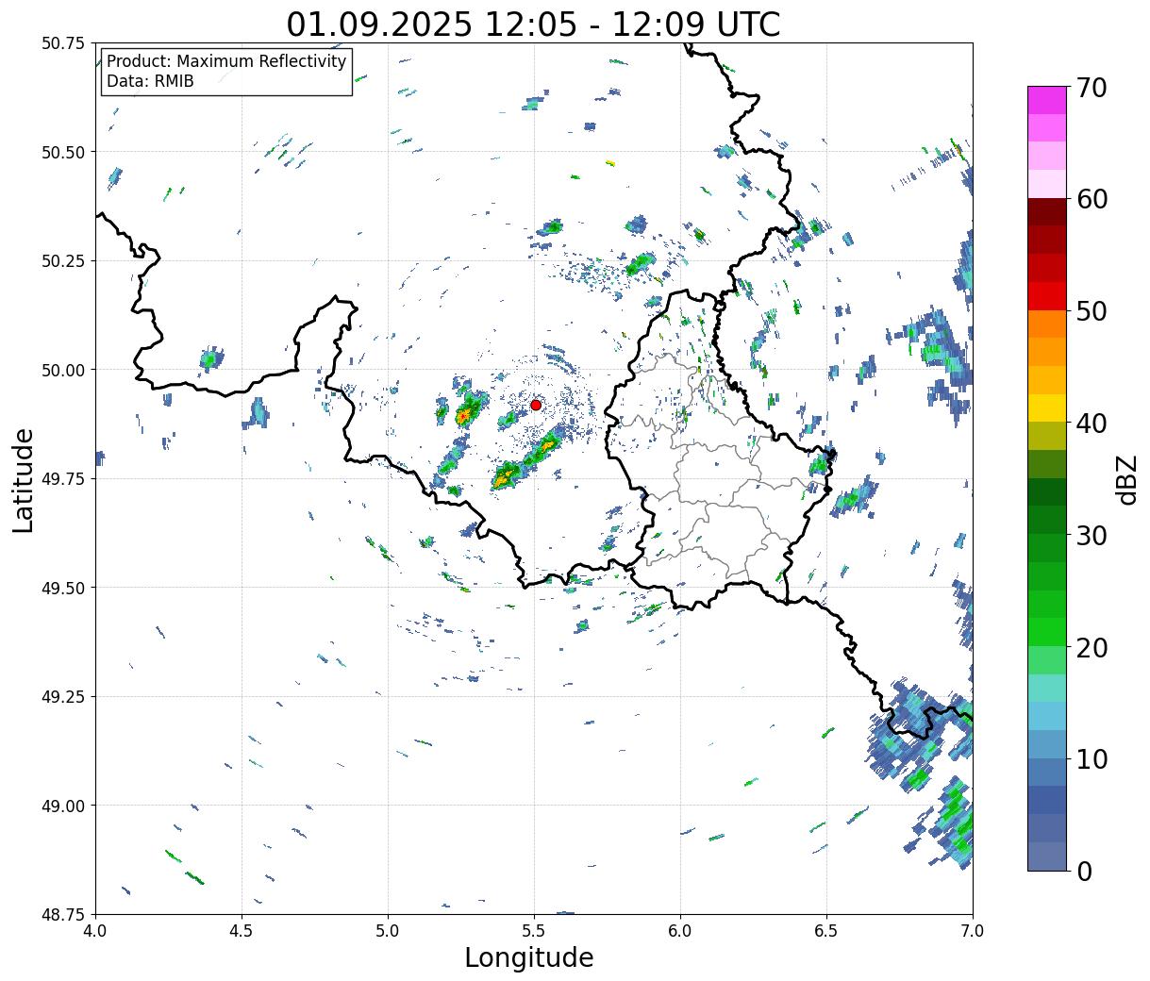Pick the yellow 40 dBZ colorbar segment
Viewport: 1150px width, 981px height.
pos(1047,407)
